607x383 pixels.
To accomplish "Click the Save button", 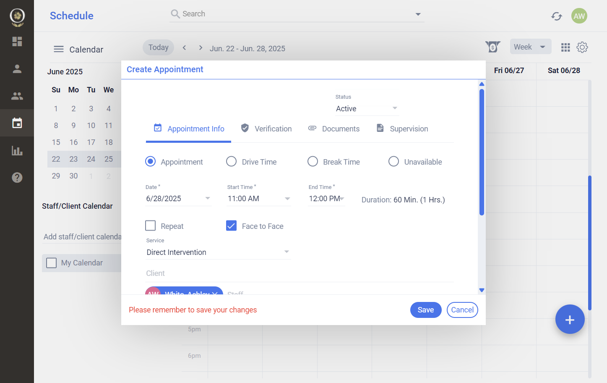I will pos(426,310).
